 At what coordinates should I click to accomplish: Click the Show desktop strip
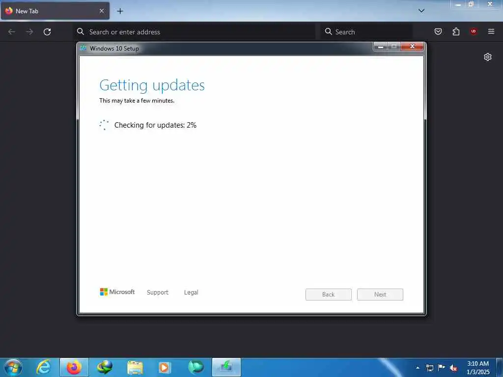500,367
